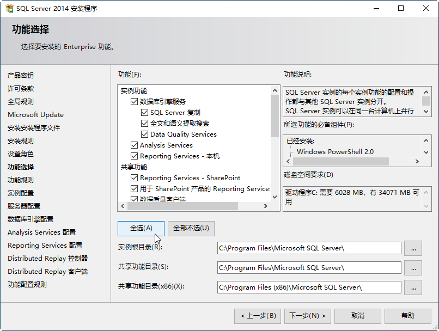Select the 安装规则 step in the sidebar

[x=21, y=141]
